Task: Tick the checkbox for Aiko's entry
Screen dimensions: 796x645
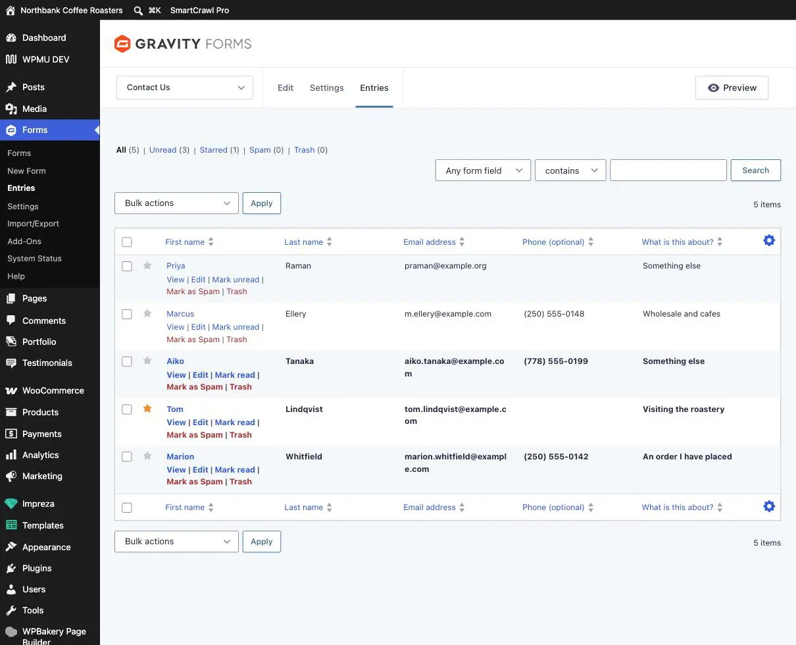Action: (x=127, y=361)
